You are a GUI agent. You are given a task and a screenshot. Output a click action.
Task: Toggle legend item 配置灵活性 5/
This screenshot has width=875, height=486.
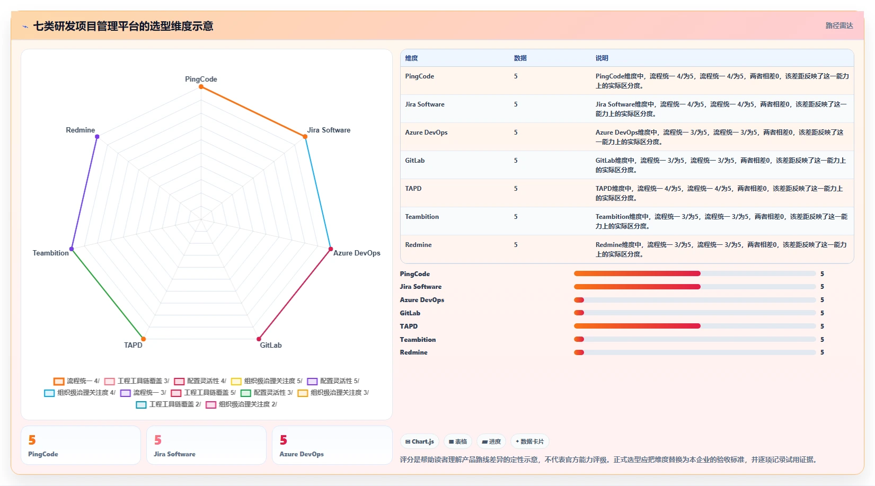tap(333, 381)
